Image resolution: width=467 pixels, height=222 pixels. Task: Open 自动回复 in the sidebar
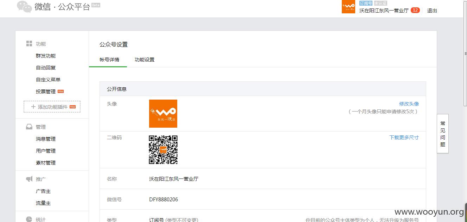coord(46,68)
